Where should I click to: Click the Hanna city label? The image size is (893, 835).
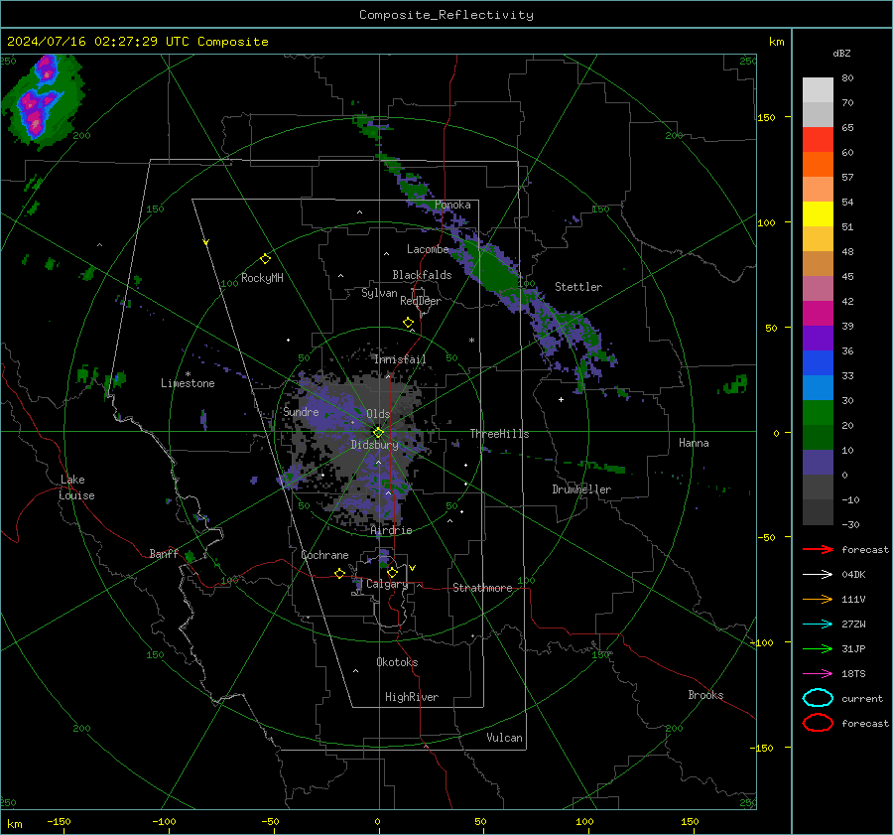(694, 443)
